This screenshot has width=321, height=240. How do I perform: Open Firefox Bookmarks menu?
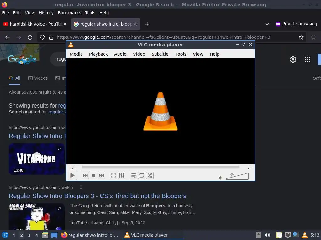tap(69, 13)
